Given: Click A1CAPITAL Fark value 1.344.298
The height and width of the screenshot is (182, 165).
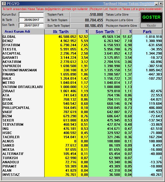Looking at the screenshot, I should click(x=154, y=54).
